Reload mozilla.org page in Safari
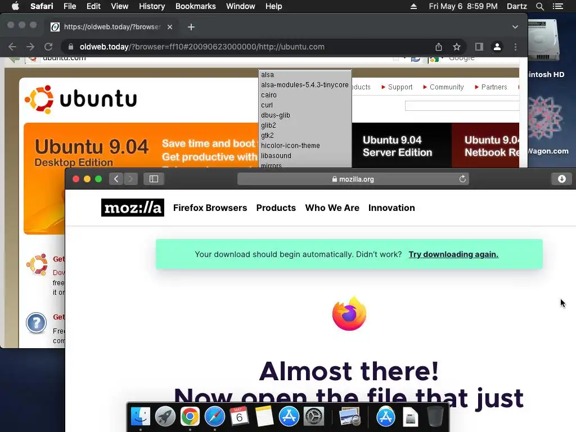Screen dimensions: 576x432 tap(462, 179)
